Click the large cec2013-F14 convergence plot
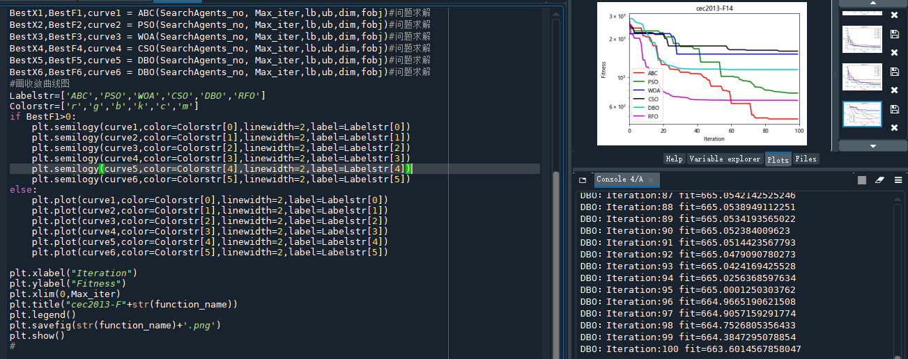Screen dimensions: 908x359 (x=701, y=73)
